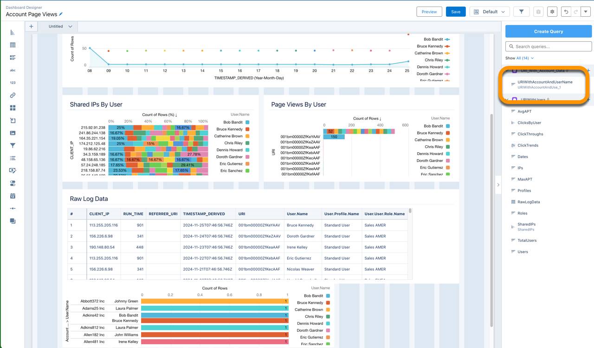
Task: Select the Users query
Action: (x=523, y=251)
